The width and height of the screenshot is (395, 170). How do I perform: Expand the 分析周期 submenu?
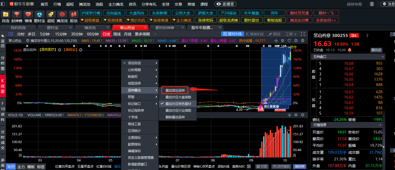(x=140, y=70)
